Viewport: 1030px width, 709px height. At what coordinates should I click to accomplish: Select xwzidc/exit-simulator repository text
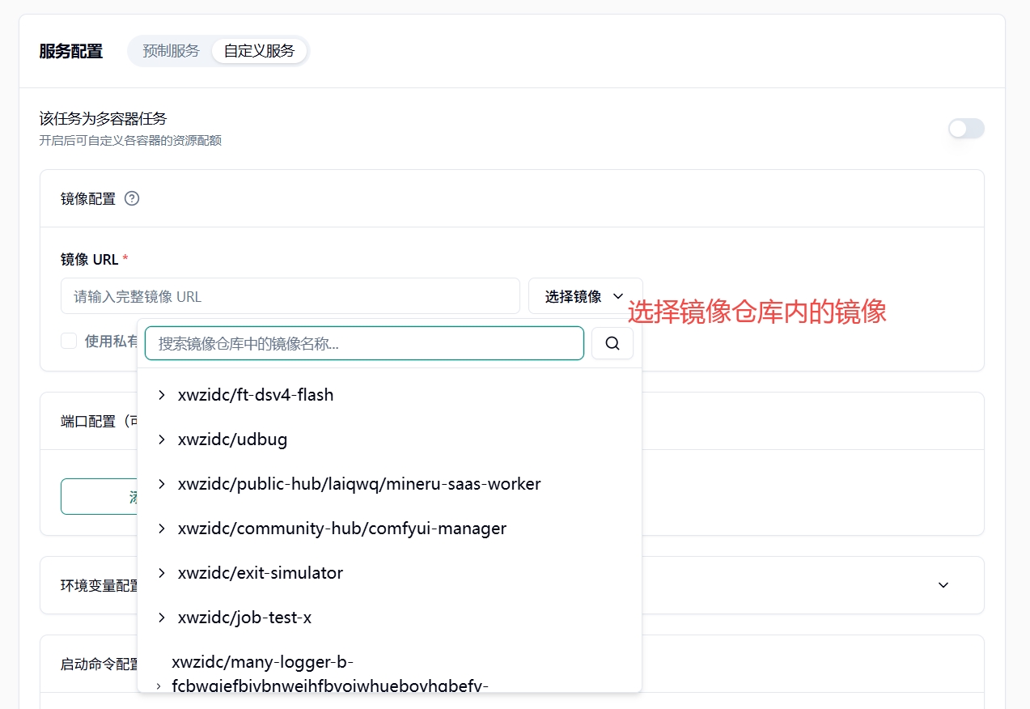pyautogui.click(x=261, y=573)
